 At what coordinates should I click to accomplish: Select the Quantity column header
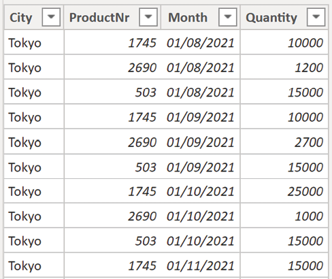tap(284, 17)
